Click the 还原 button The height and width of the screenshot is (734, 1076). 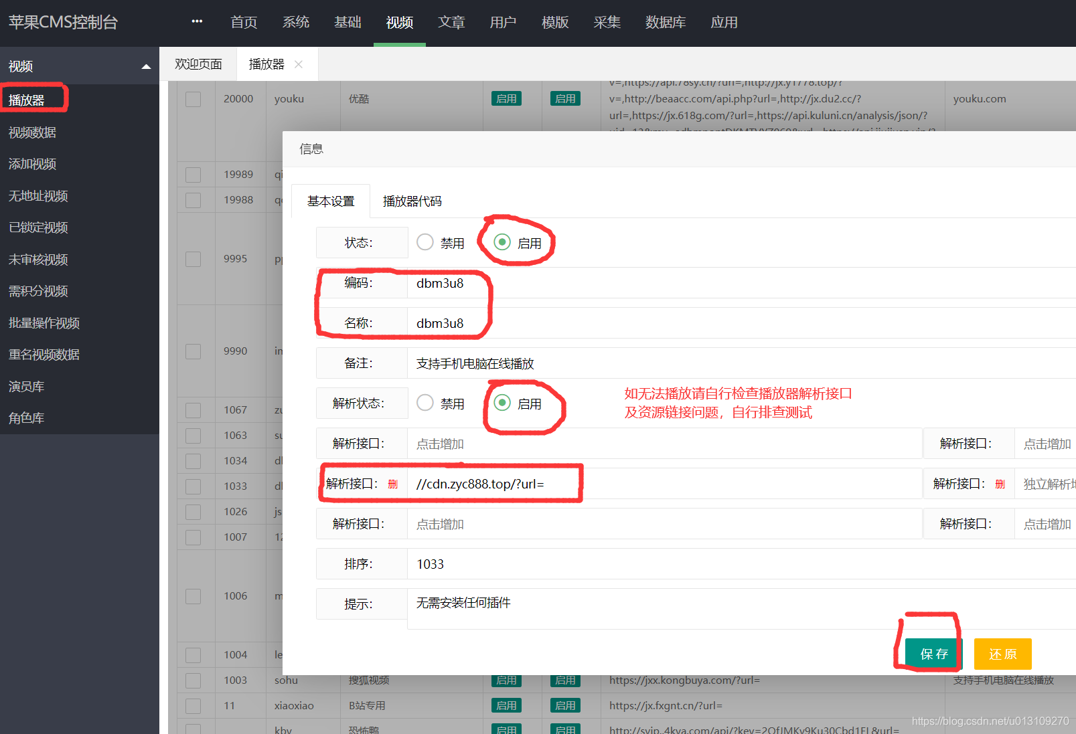click(x=1002, y=654)
